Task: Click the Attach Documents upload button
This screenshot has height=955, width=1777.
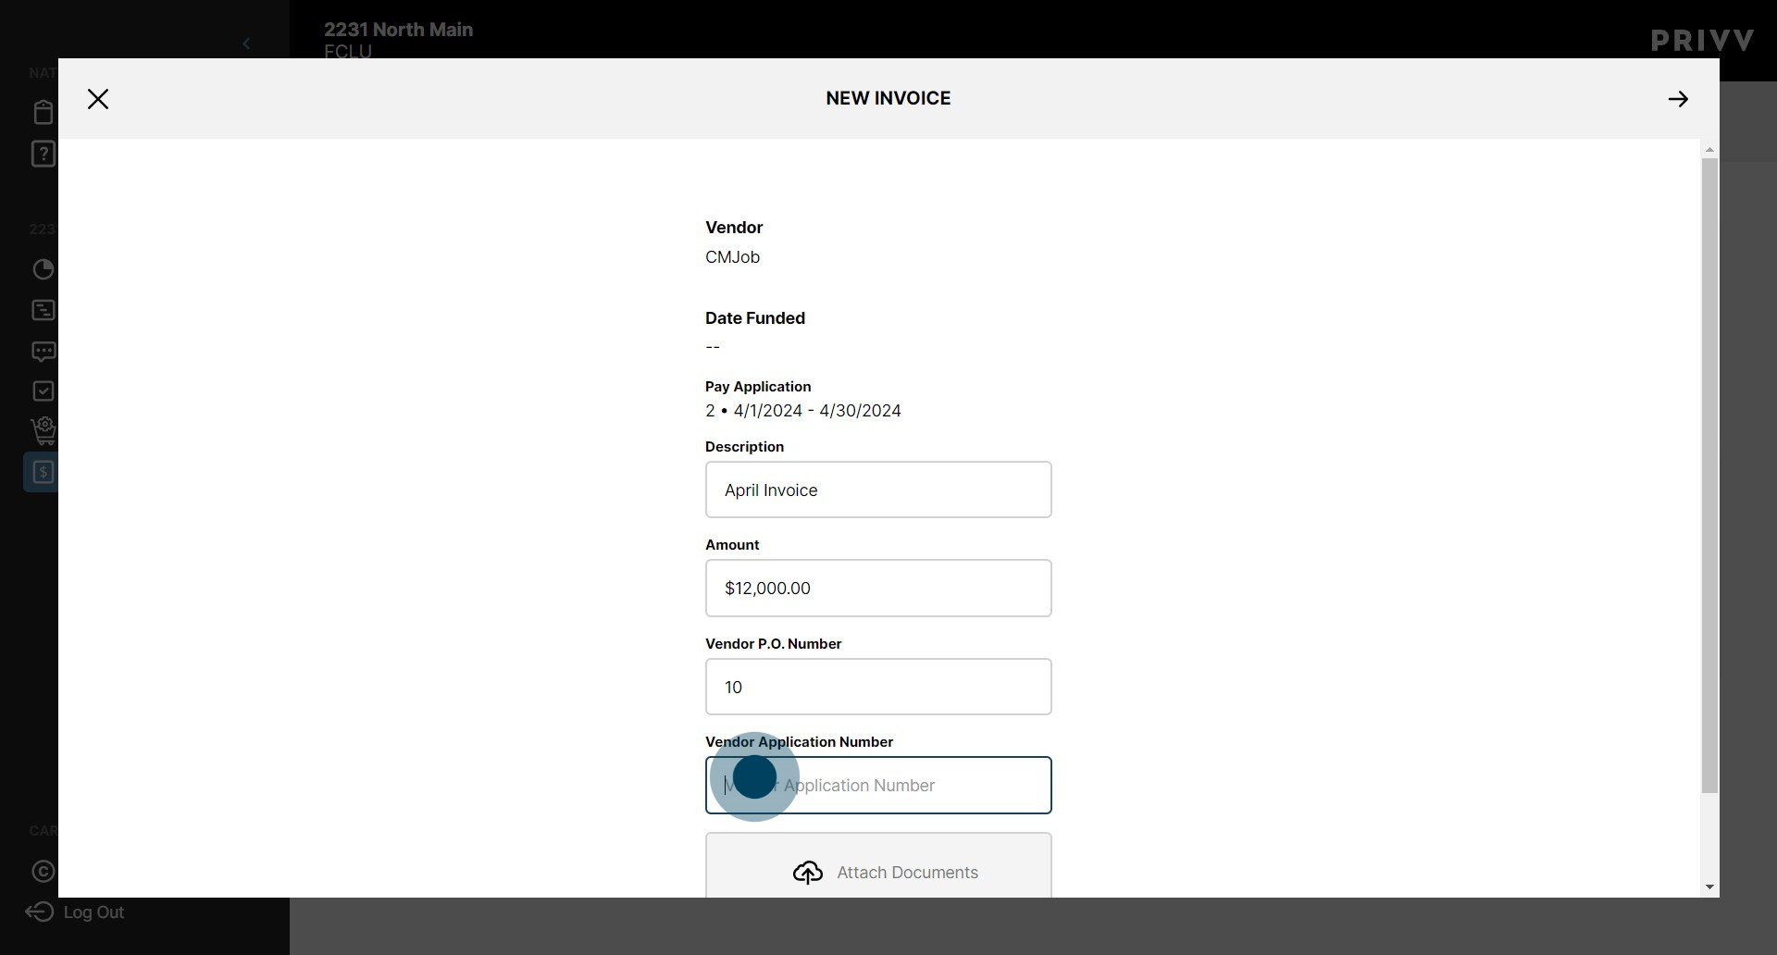Action: [878, 865]
